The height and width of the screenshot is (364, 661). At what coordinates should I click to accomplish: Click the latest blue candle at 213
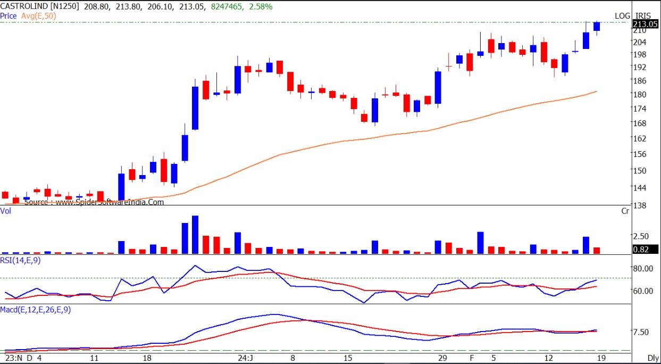[x=597, y=27]
